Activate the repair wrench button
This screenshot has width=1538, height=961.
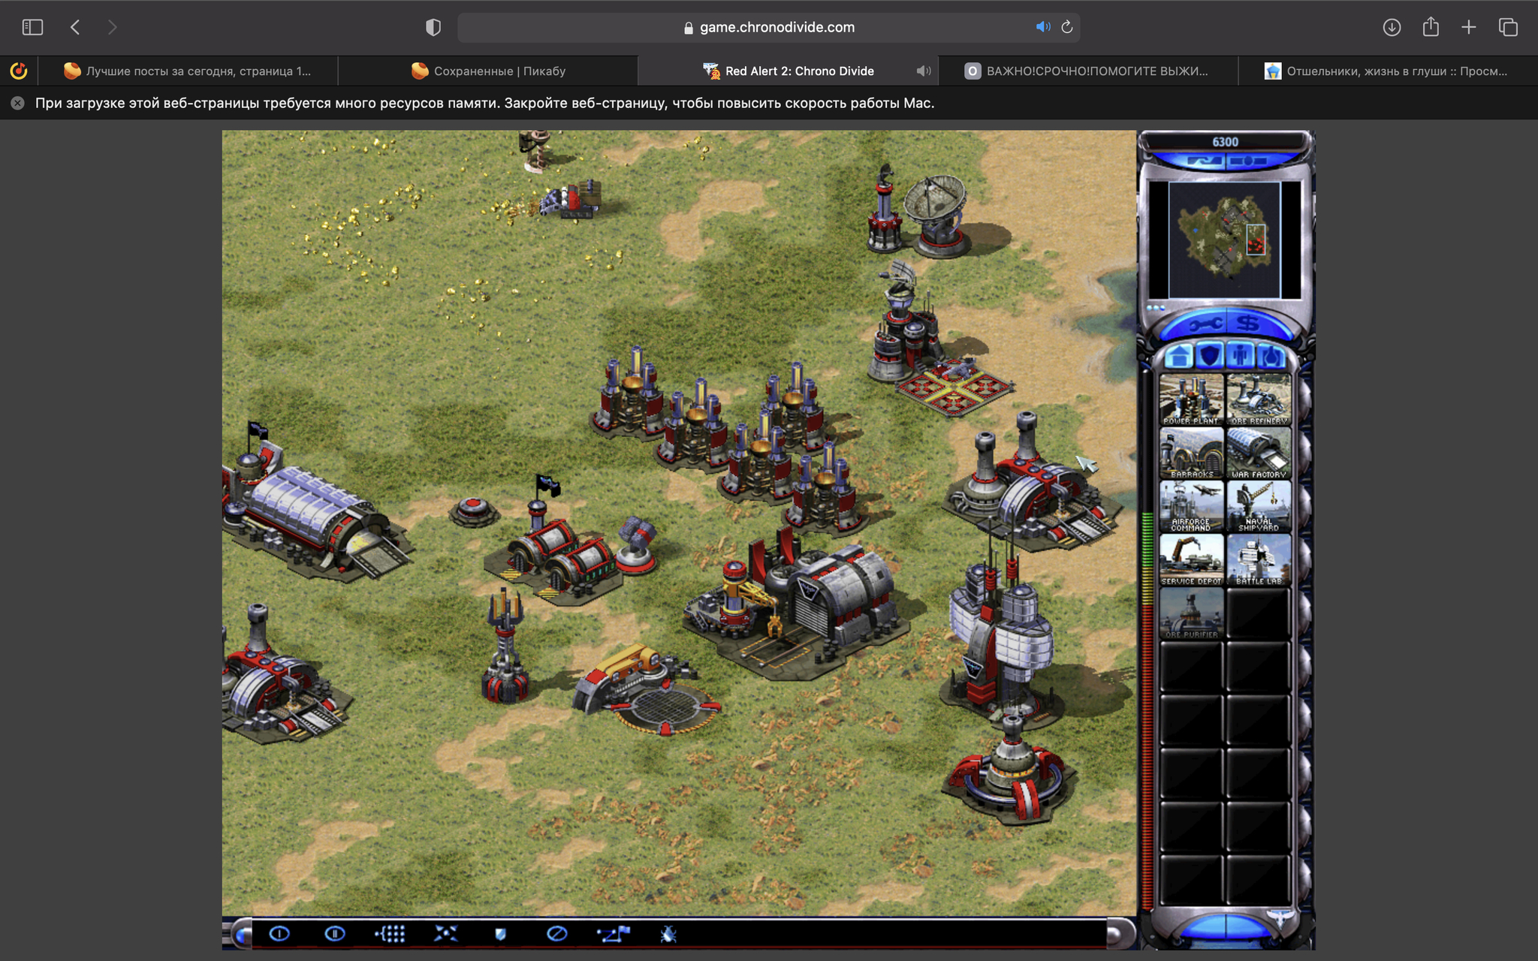tap(1205, 324)
